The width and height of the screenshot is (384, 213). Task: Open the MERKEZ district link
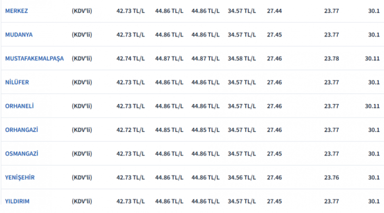[x=18, y=11]
